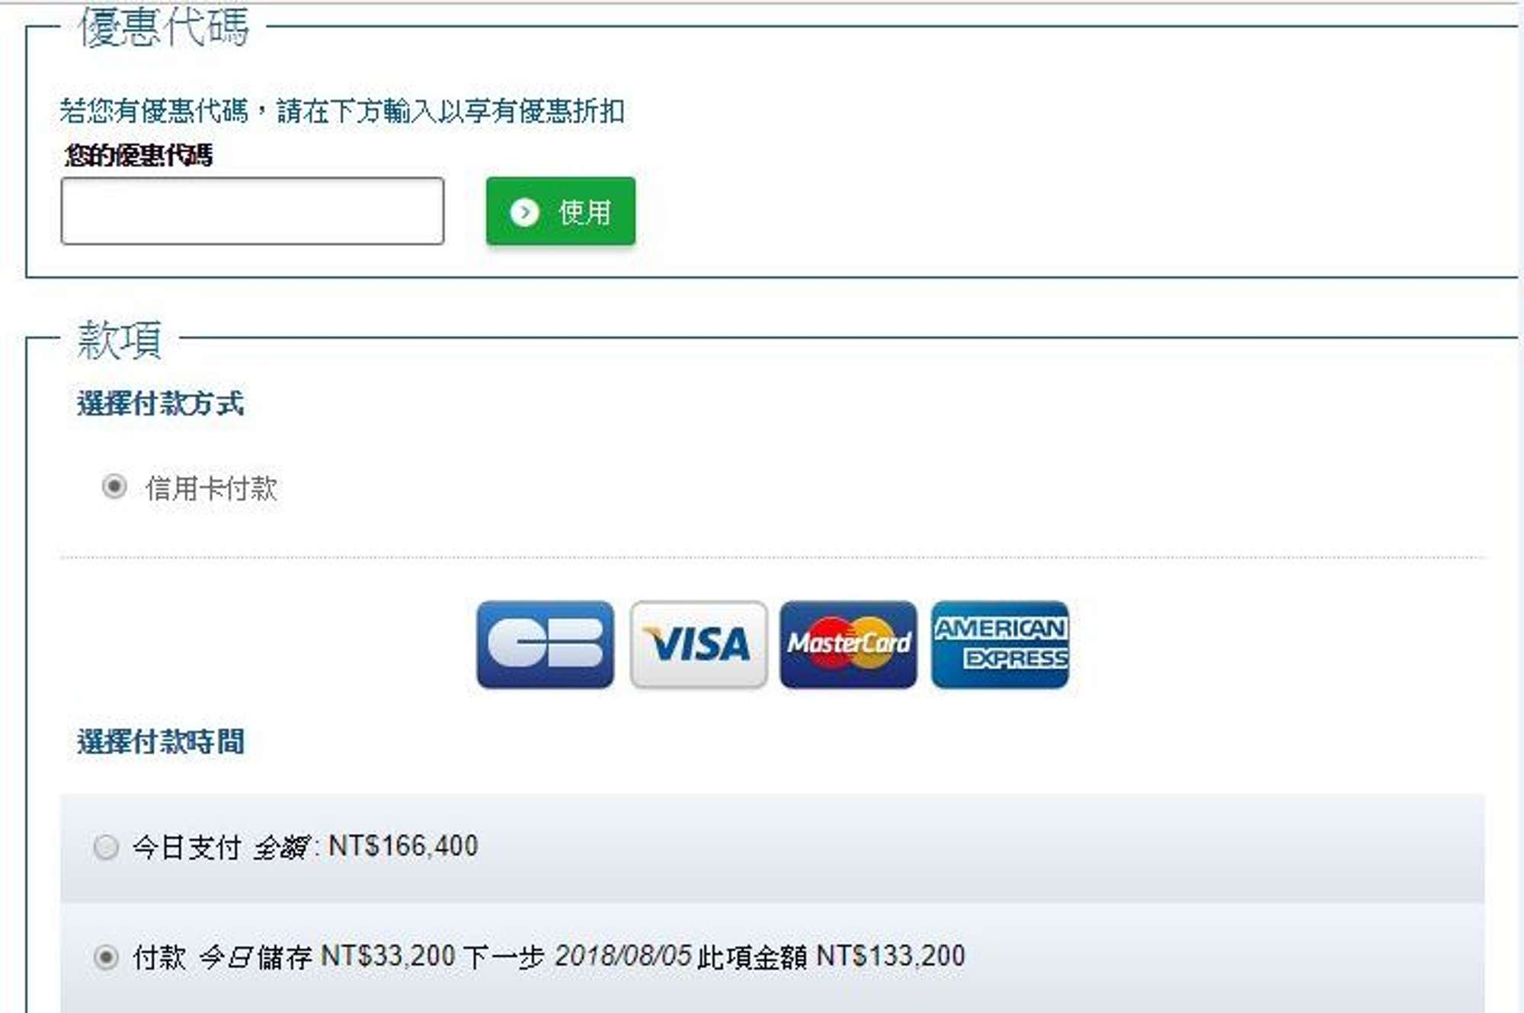
Task: Click the American Express logo
Action: (x=1000, y=644)
